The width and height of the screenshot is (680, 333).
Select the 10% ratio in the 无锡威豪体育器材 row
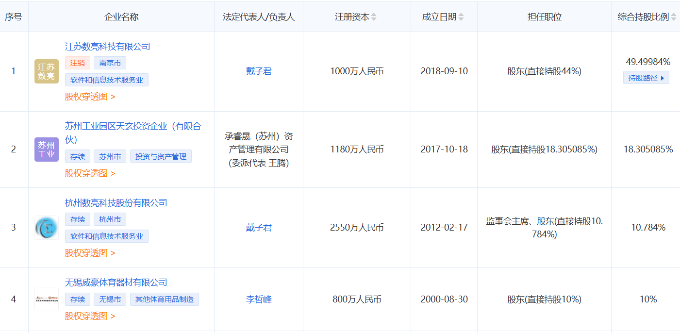[x=648, y=300]
